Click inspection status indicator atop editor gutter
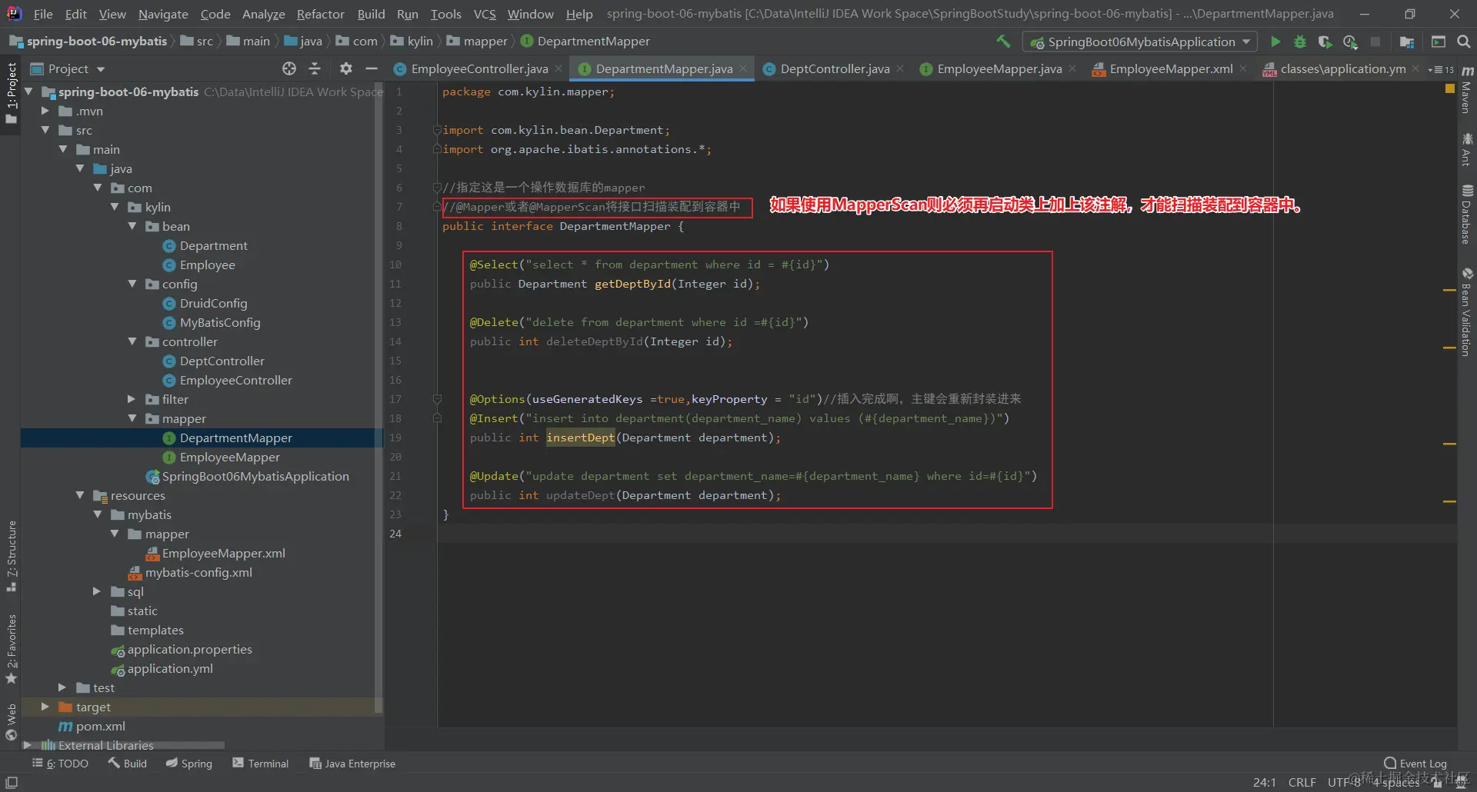 click(1450, 88)
